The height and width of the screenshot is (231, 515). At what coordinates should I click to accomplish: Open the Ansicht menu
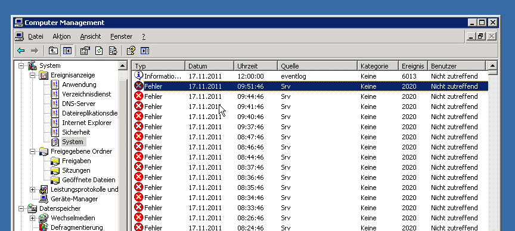tap(91, 36)
